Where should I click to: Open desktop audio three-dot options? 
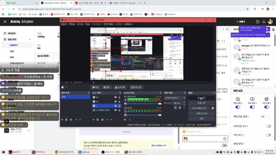(126, 100)
